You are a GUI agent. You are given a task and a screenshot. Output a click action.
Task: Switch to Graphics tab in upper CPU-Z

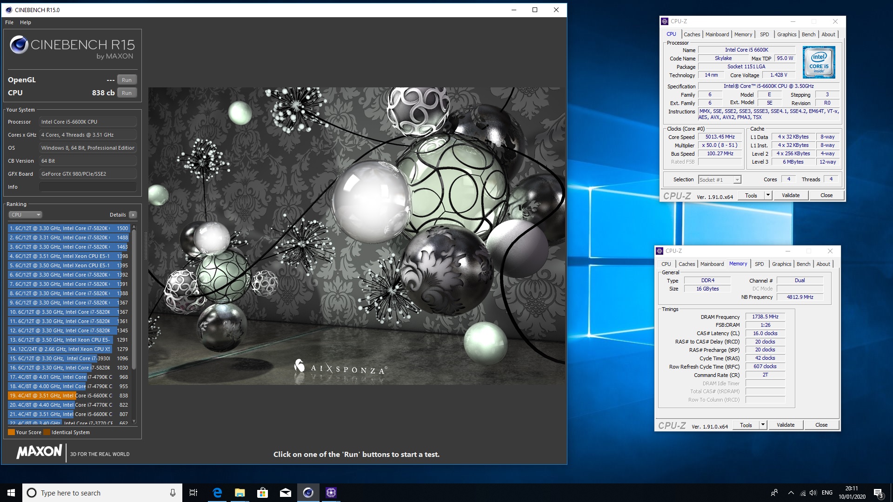pos(786,34)
